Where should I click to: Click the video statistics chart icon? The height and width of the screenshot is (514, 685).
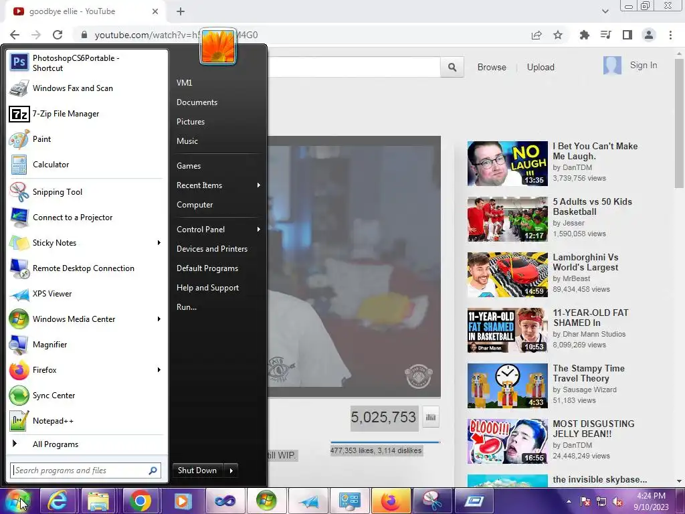[x=431, y=418]
